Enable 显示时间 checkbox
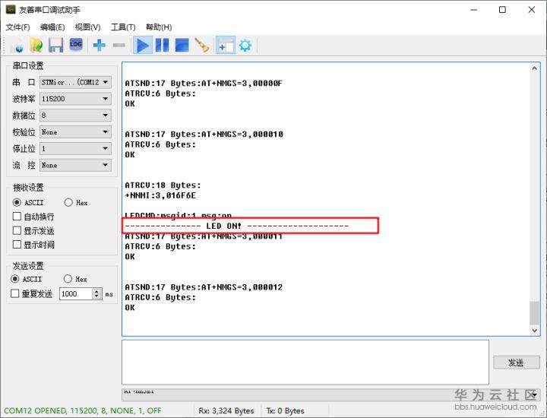The image size is (547, 418). coord(33,245)
